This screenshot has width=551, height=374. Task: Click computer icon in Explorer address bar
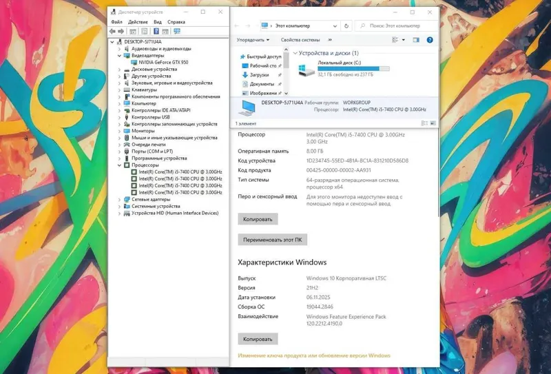pos(265,25)
